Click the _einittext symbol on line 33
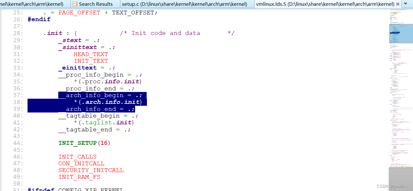 (x=77, y=68)
